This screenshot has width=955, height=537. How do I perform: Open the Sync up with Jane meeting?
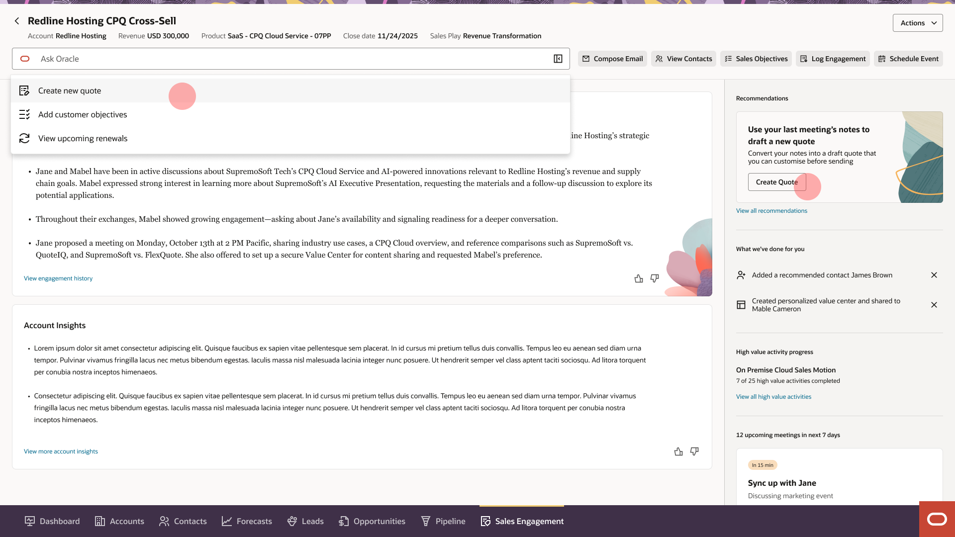click(782, 483)
